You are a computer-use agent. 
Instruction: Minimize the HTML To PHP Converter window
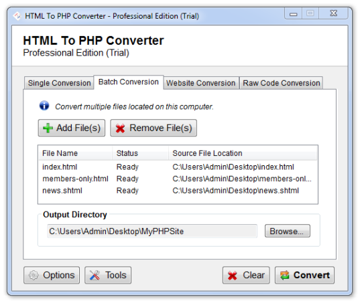293,13
